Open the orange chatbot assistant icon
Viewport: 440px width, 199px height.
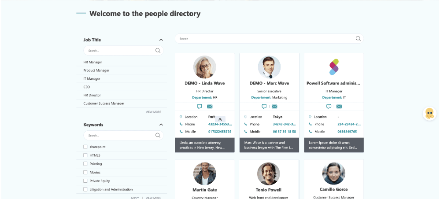coord(429,114)
